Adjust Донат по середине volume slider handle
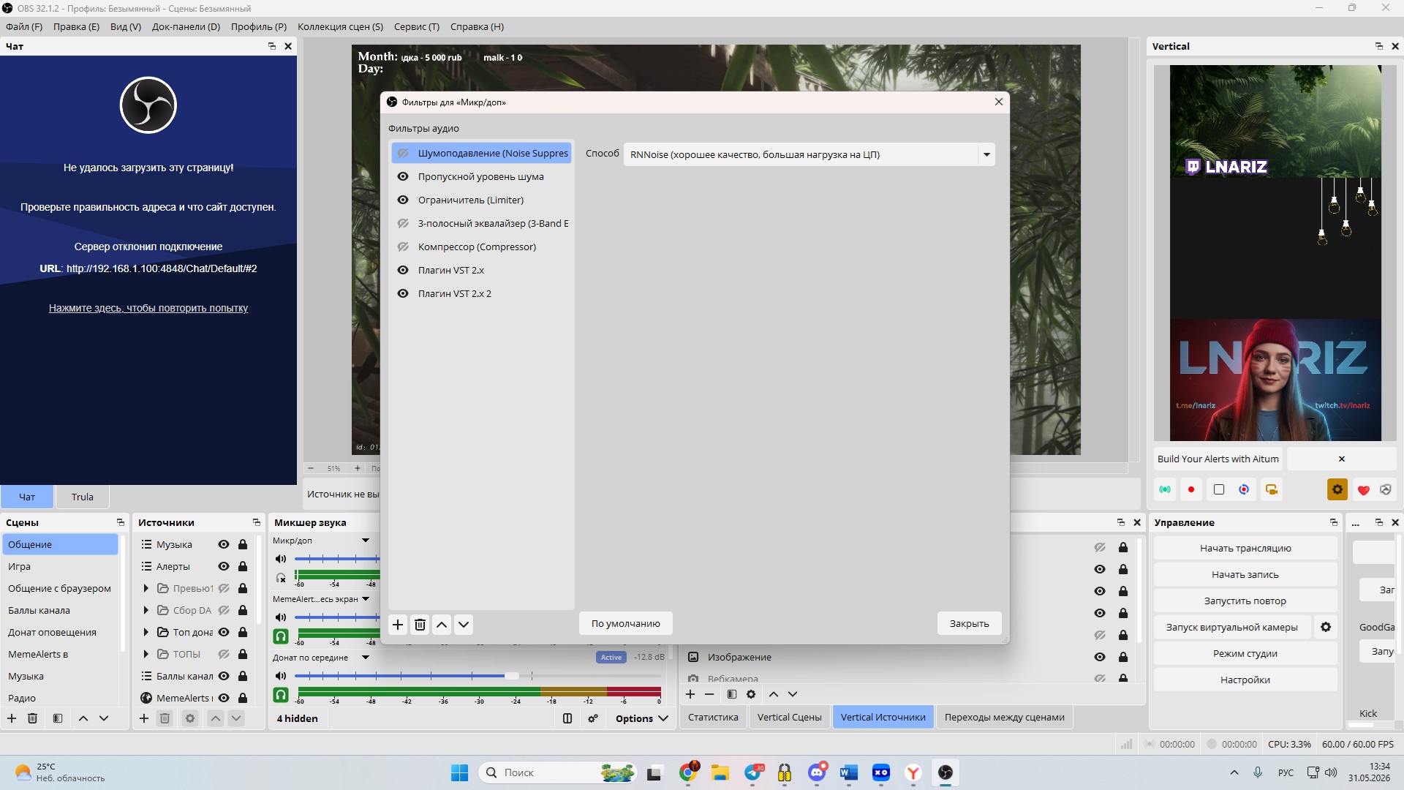1404x790 pixels. tap(512, 676)
